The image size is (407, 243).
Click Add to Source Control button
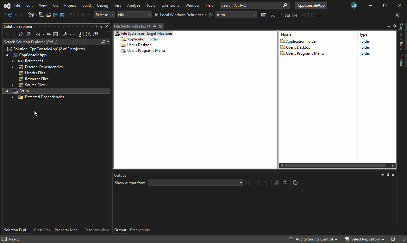click(x=313, y=239)
